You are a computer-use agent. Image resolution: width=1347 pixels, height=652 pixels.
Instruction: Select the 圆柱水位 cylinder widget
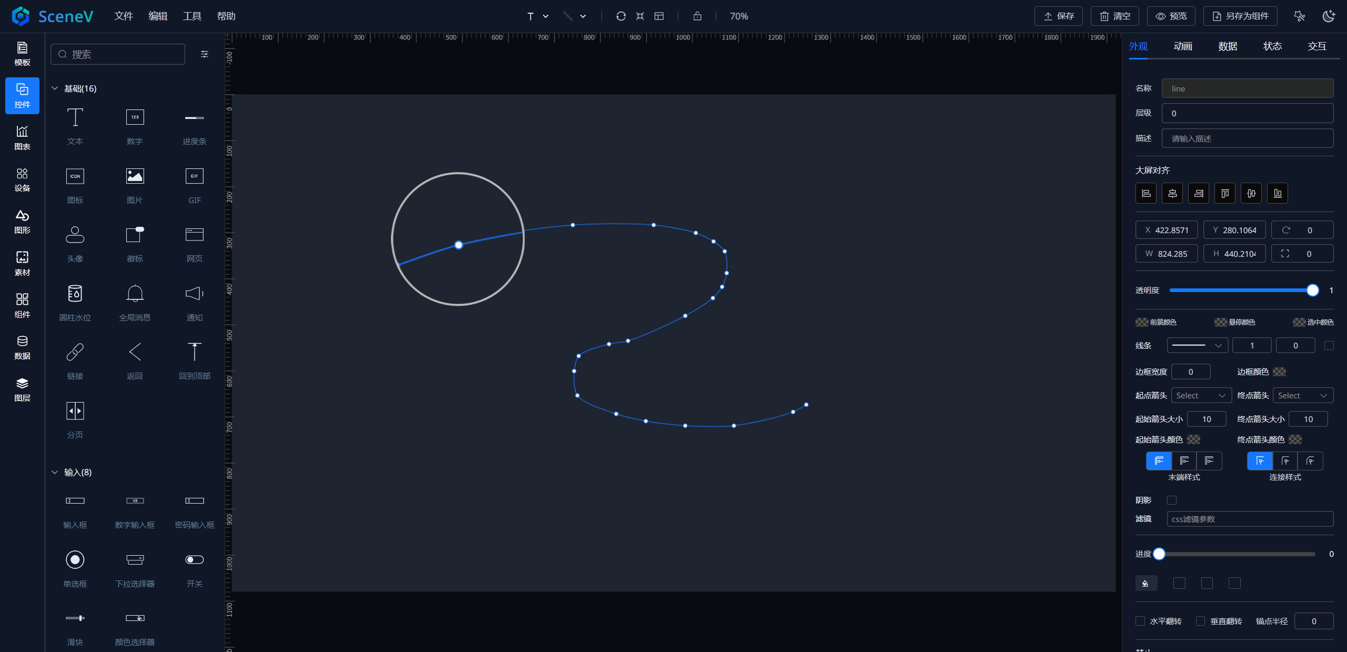coord(75,302)
